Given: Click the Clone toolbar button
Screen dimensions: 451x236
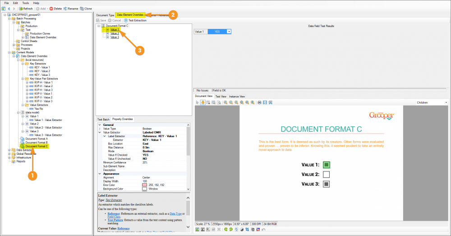Looking at the screenshot, I should (x=86, y=9).
